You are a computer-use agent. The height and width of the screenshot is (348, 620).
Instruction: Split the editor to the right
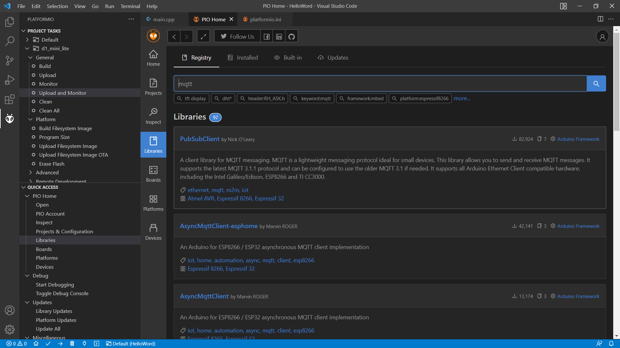coord(600,19)
